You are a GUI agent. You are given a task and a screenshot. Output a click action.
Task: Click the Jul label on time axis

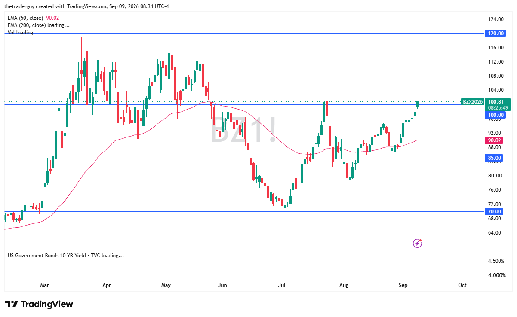tap(282, 285)
